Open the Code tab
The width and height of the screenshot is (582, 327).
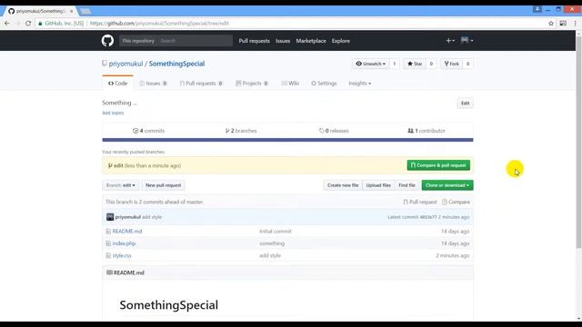click(117, 83)
